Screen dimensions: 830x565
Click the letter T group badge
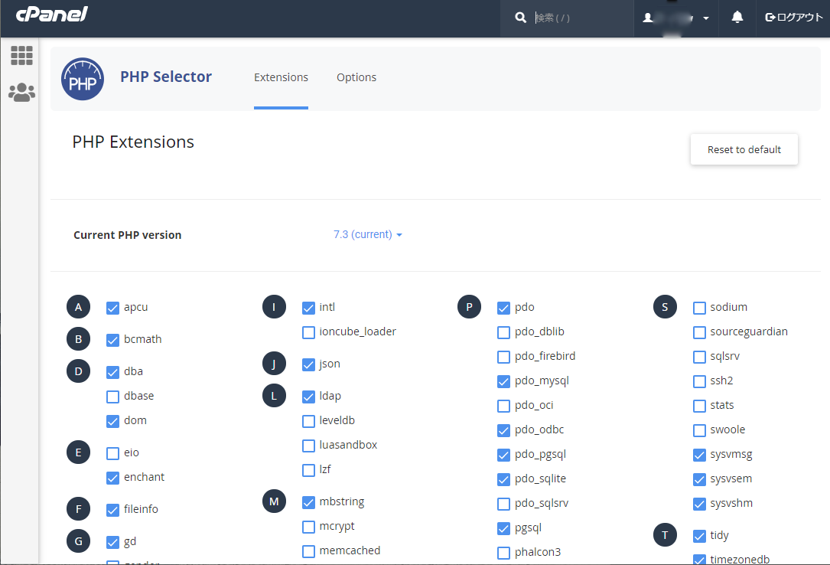665,535
